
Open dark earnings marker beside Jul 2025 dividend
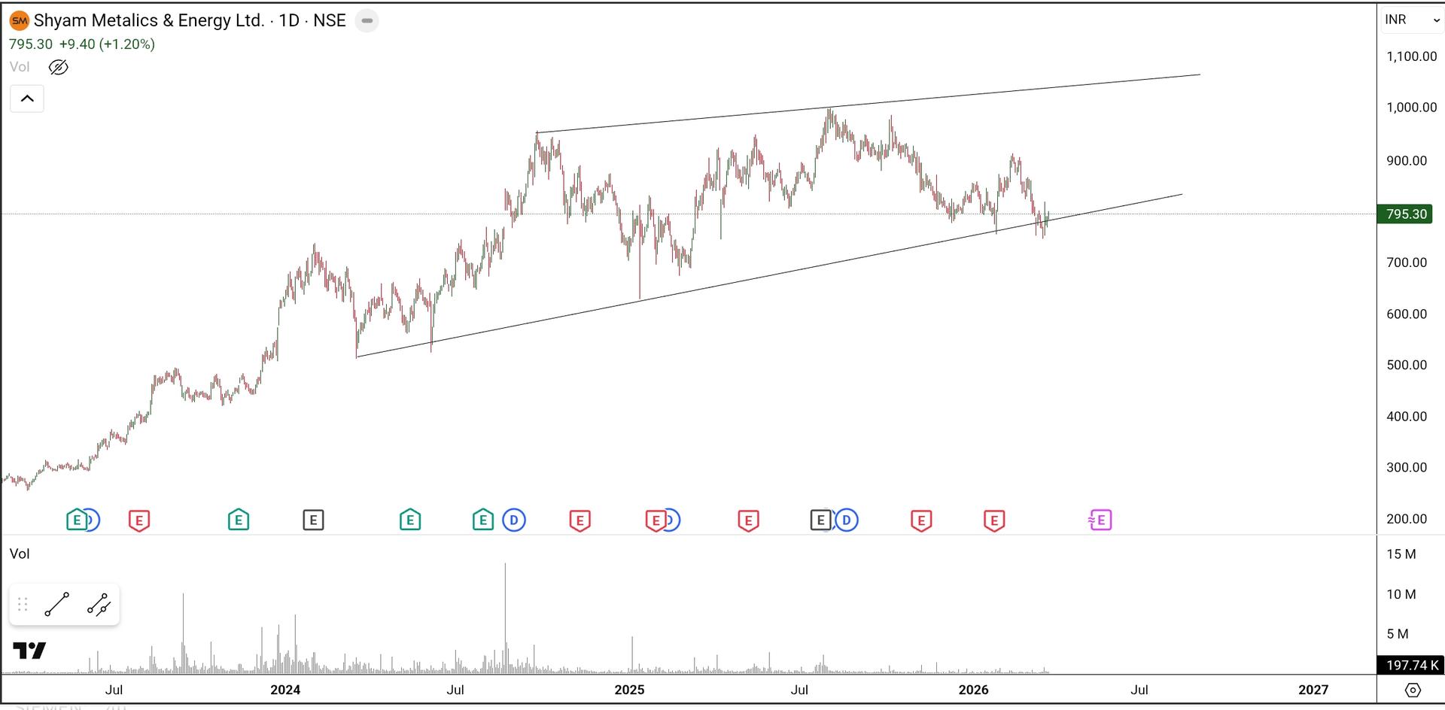click(820, 520)
